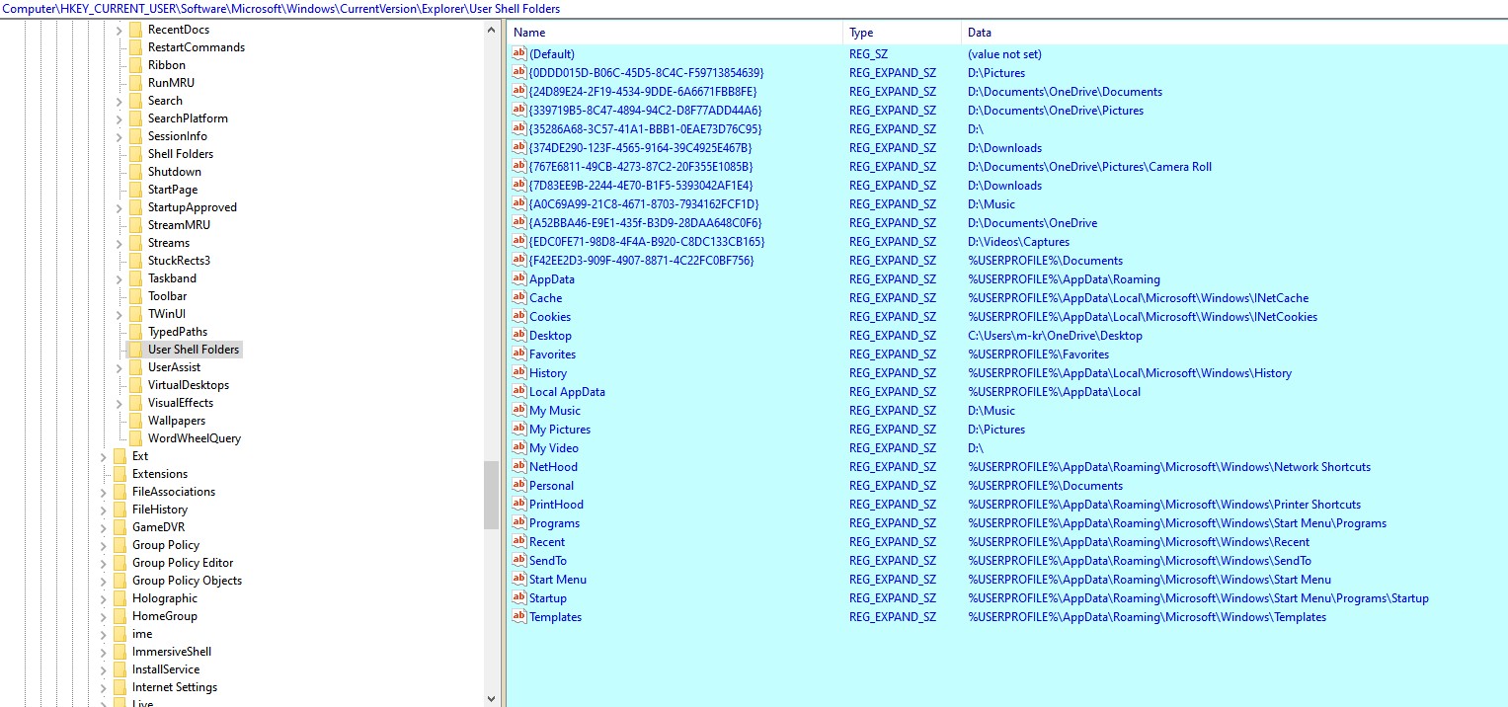This screenshot has height=707, width=1508.
Task: Click the string icon beside Cookies value
Action: pyautogui.click(x=519, y=317)
